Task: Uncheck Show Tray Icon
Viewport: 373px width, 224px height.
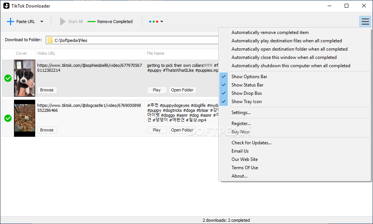Action: (295, 102)
